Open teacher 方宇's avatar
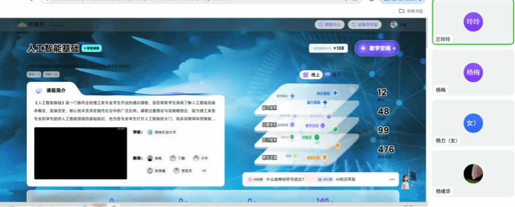515x207 pixels. tap(196, 158)
